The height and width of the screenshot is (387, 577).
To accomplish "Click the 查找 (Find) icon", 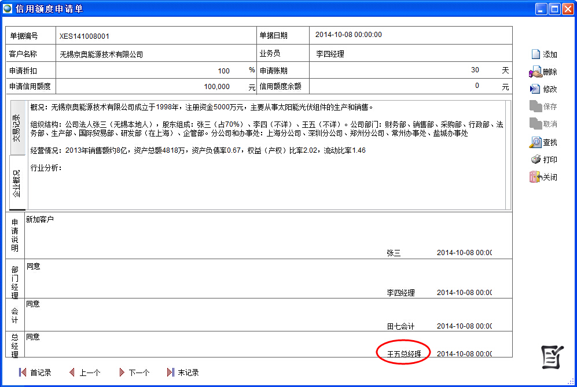I will point(536,142).
